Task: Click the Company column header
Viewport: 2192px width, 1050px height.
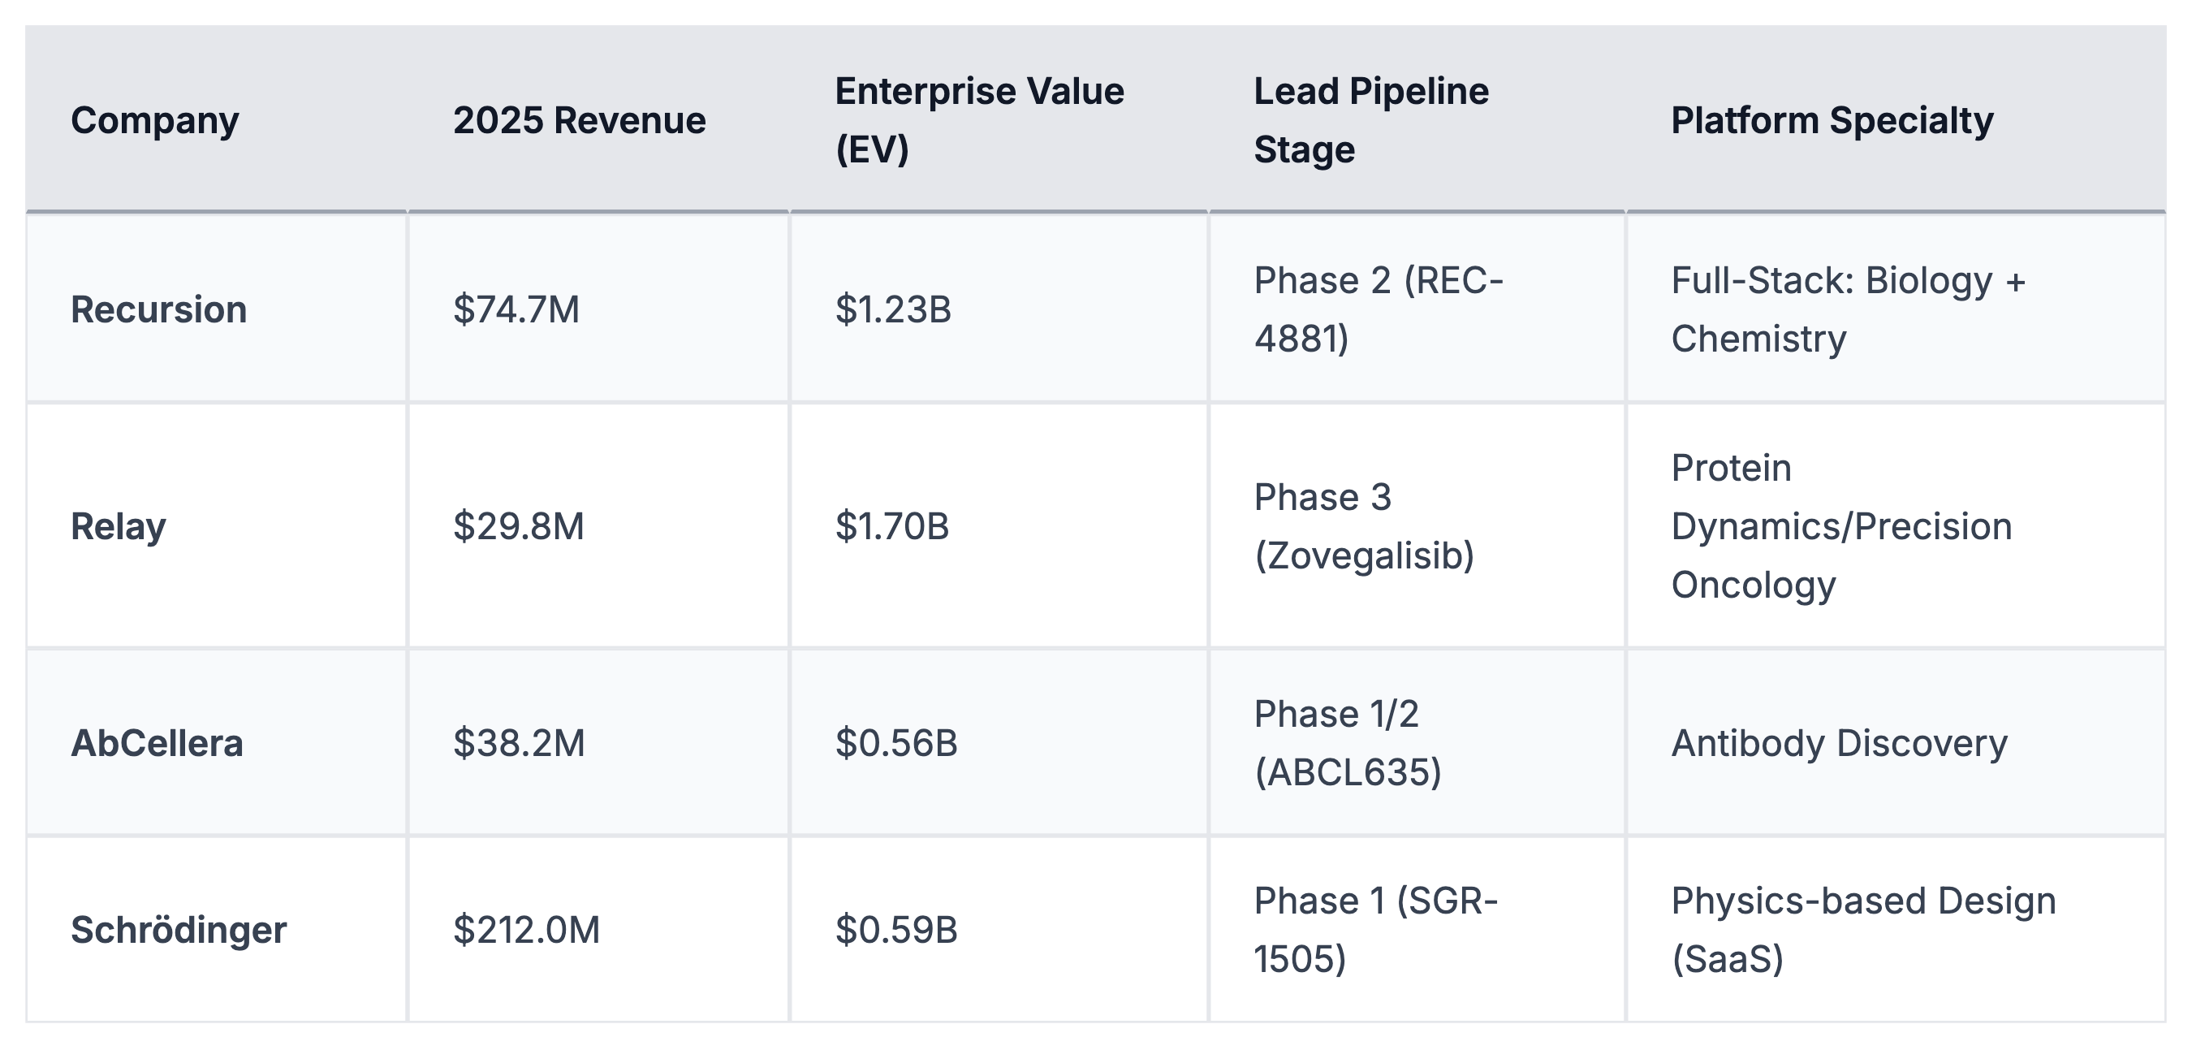Action: [155, 120]
